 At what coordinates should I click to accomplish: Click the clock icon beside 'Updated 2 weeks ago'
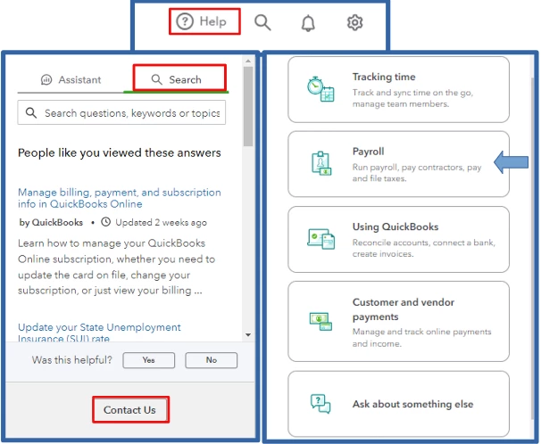click(x=105, y=222)
